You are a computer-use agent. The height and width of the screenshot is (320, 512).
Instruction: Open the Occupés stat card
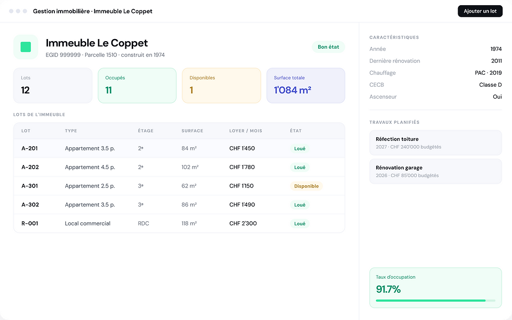[137, 86]
